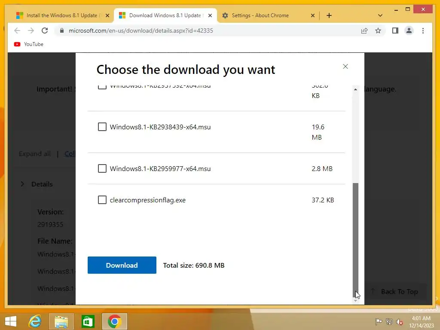Open Action Center flag icon
The width and height of the screenshot is (440, 330).
(379, 321)
